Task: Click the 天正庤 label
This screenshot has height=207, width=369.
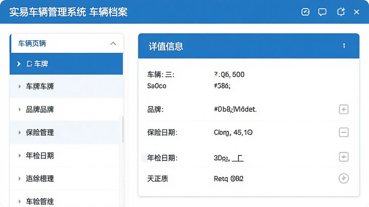Action: pyautogui.click(x=157, y=179)
